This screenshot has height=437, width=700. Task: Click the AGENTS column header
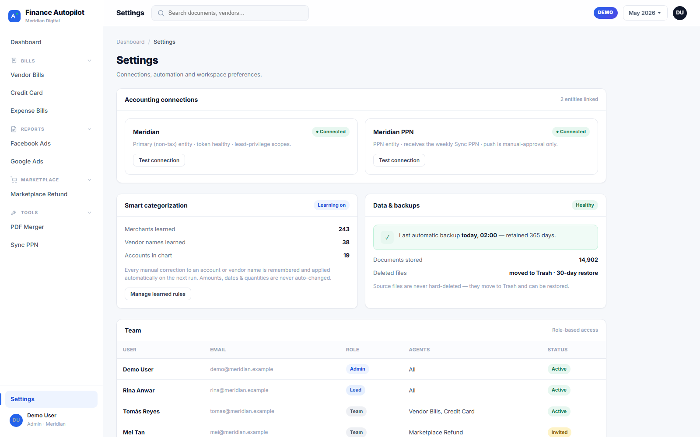point(419,350)
